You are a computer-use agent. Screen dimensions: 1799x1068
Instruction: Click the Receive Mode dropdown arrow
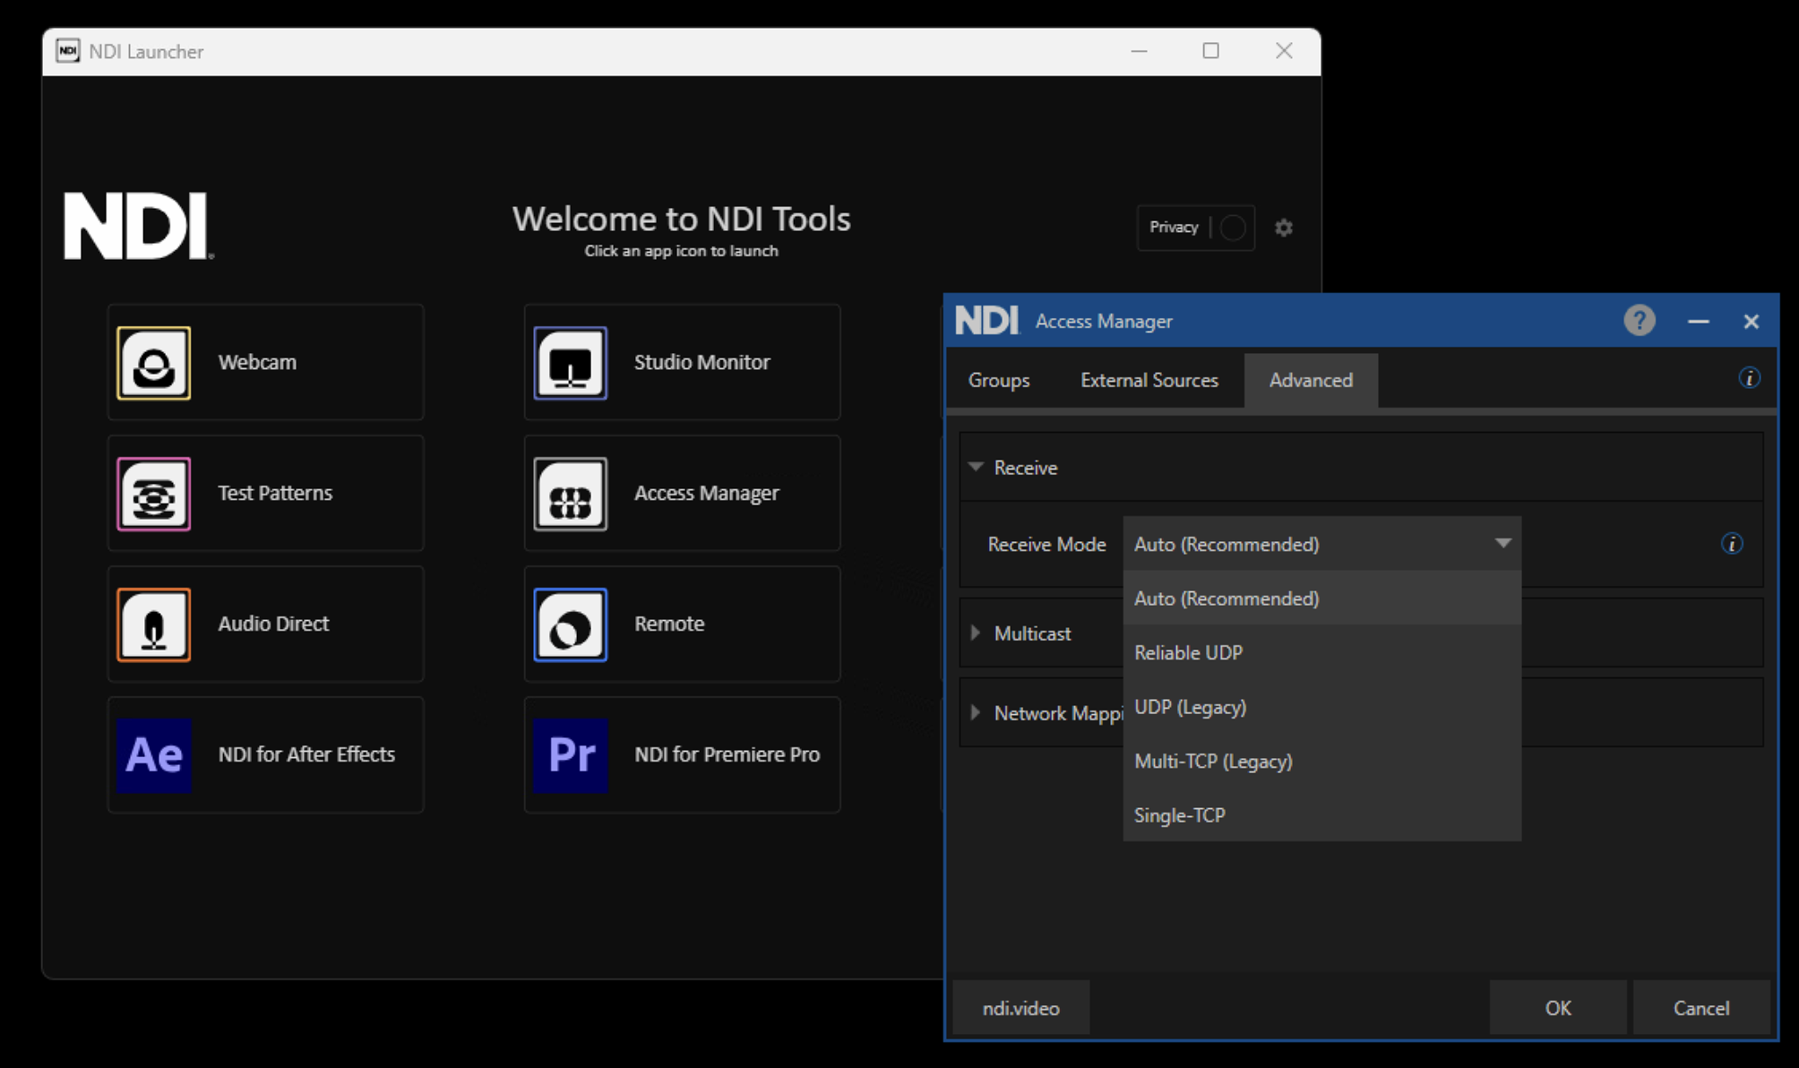tap(1502, 544)
